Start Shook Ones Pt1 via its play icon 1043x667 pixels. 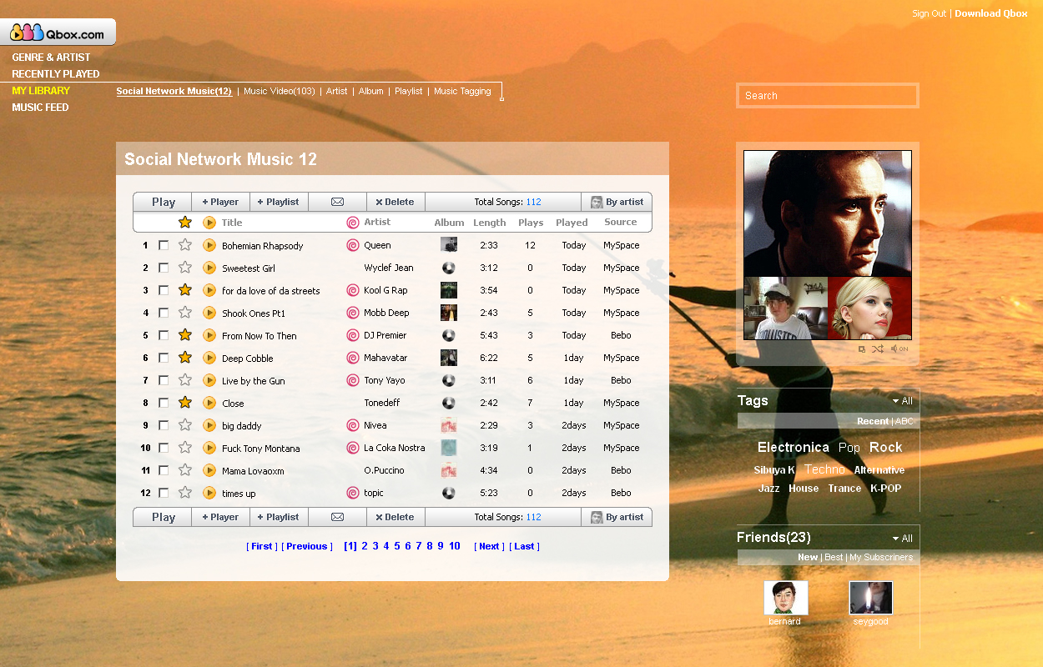pyautogui.click(x=209, y=313)
